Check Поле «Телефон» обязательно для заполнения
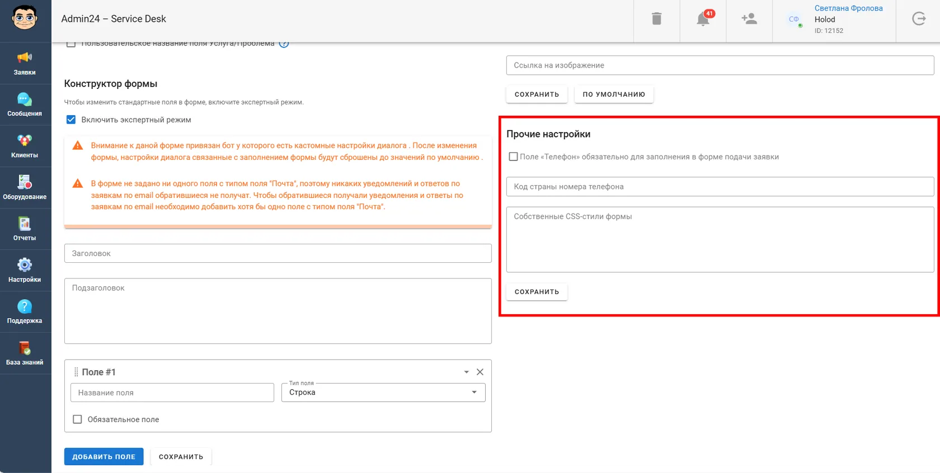Viewport: 940px width, 473px height. [513, 157]
